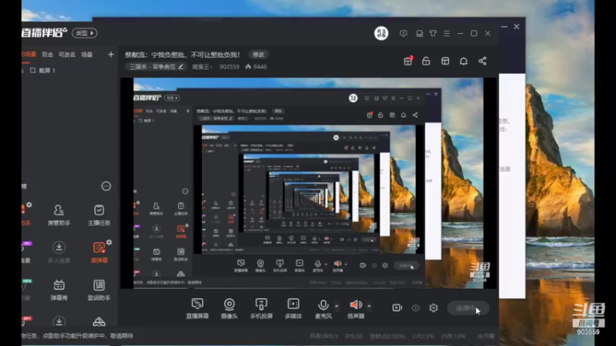616x346 pixels.
Task: Add a new scene with plus button
Action: 111,55
